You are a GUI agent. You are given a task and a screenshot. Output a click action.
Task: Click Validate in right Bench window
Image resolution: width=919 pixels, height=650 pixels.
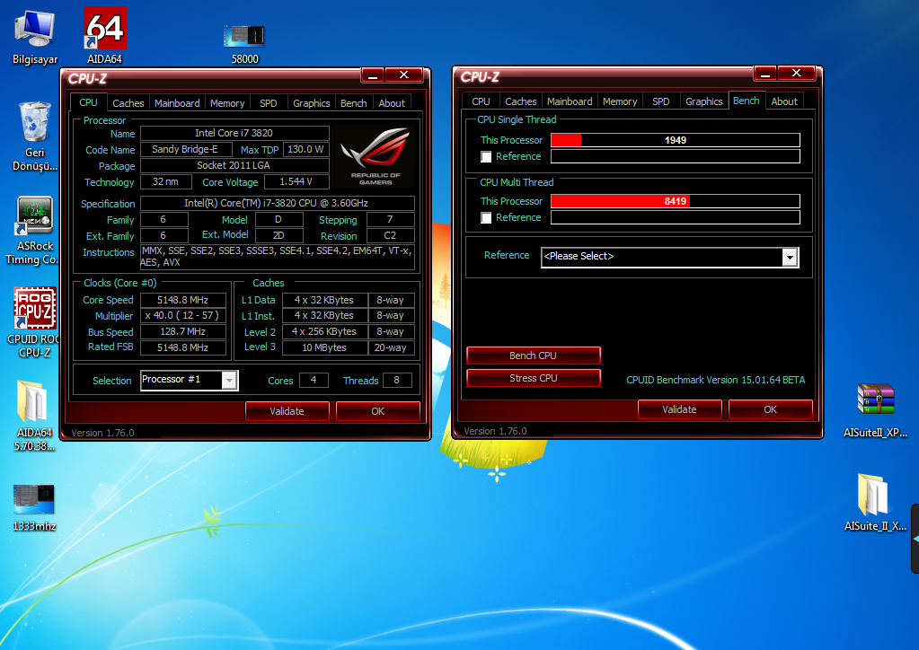coord(680,409)
